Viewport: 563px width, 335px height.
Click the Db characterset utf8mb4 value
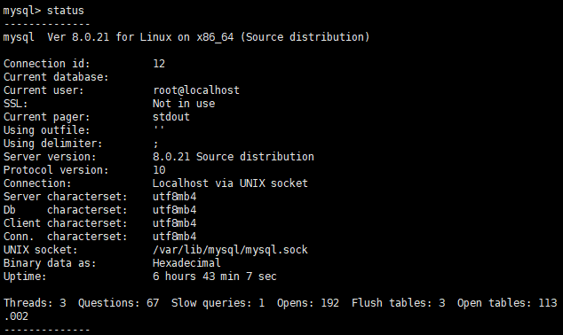click(175, 210)
